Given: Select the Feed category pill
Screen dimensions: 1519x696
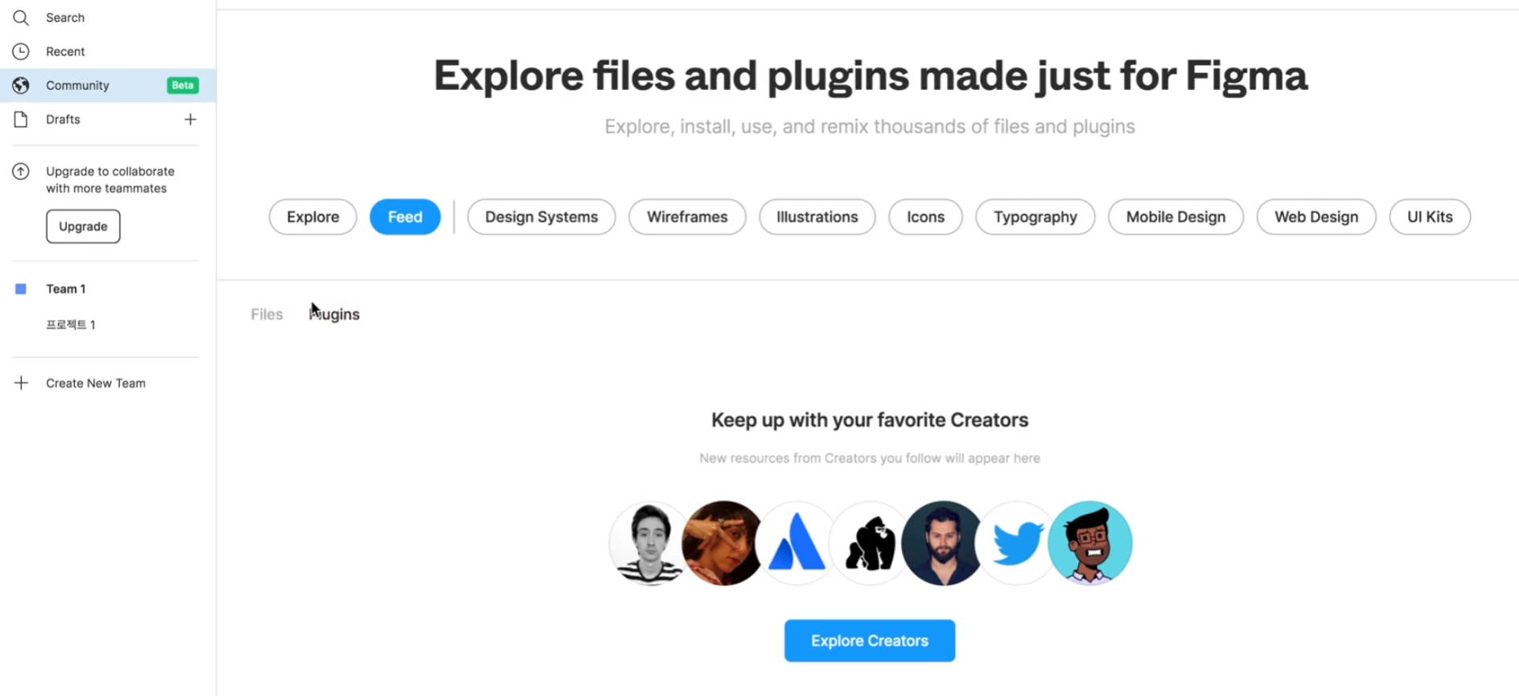Looking at the screenshot, I should (405, 217).
